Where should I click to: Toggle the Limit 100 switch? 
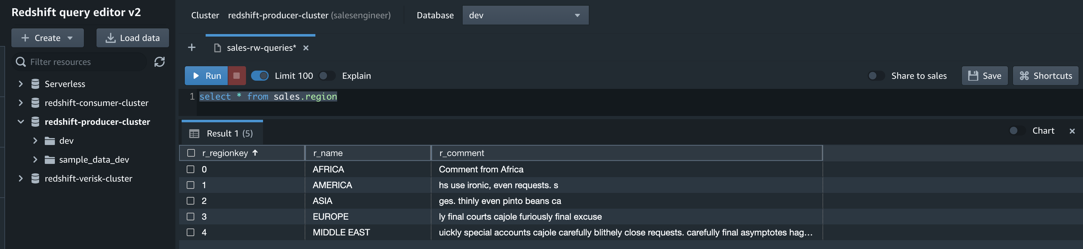point(260,76)
